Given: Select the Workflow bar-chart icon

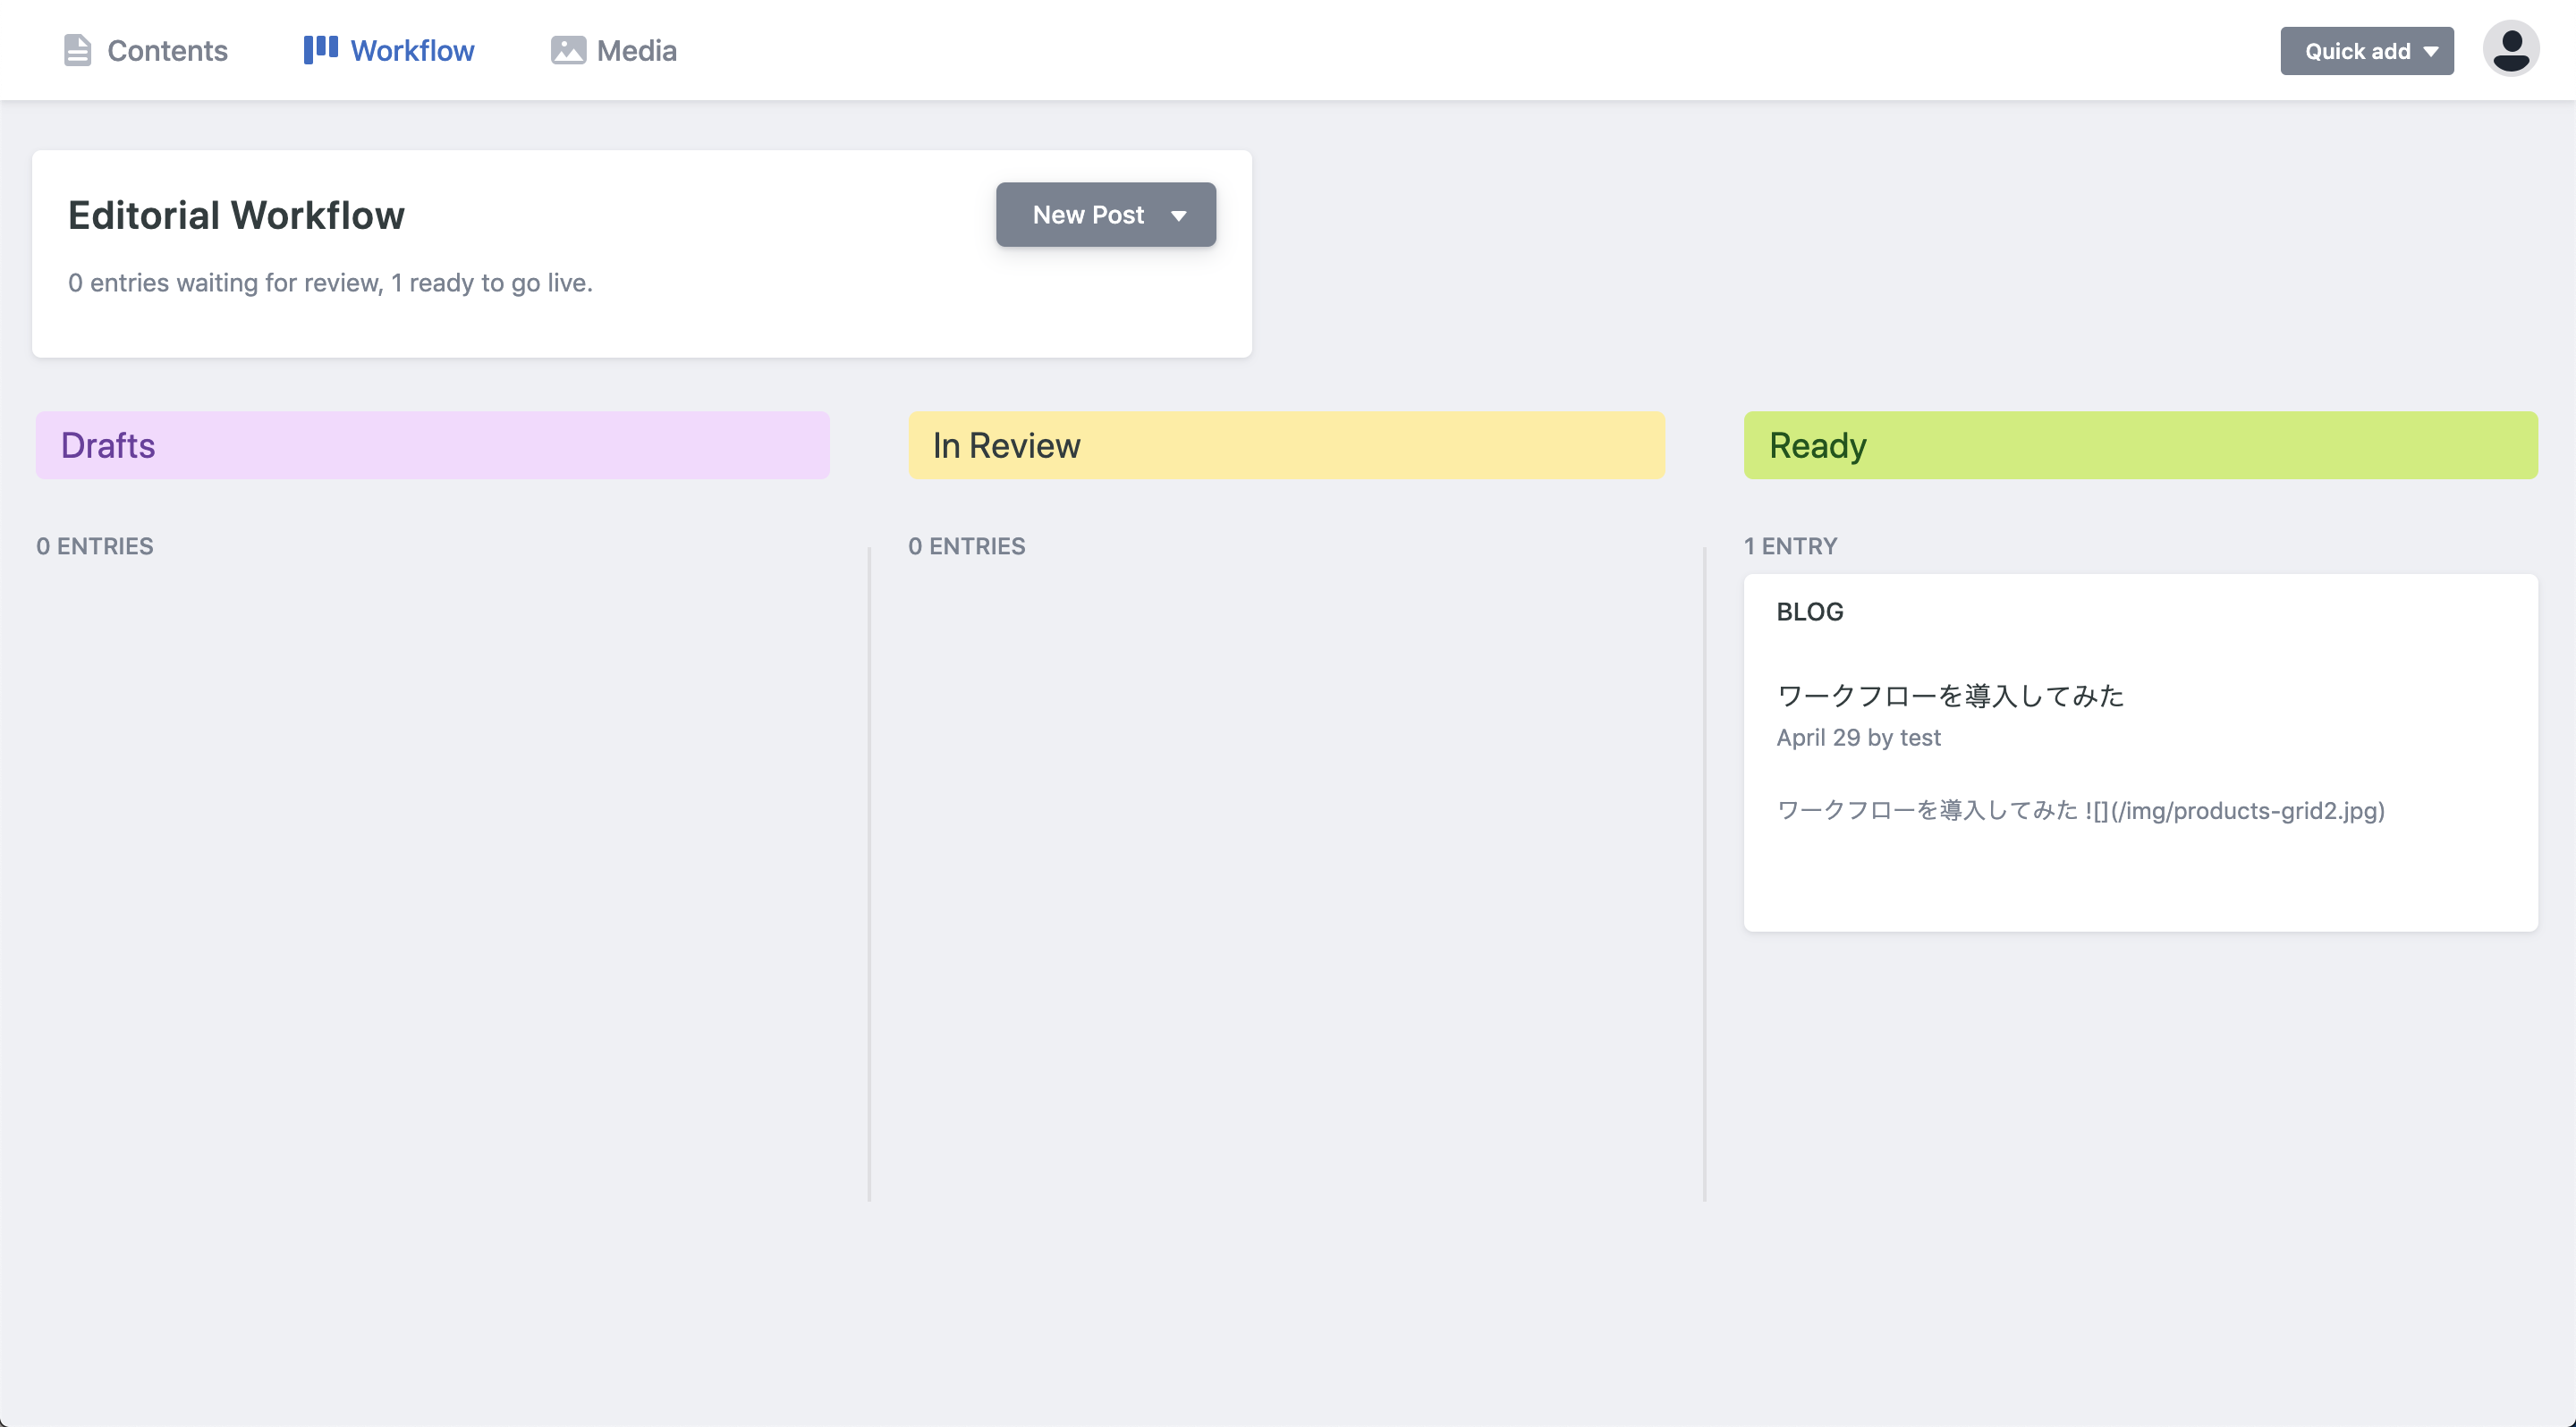Looking at the screenshot, I should pos(319,48).
